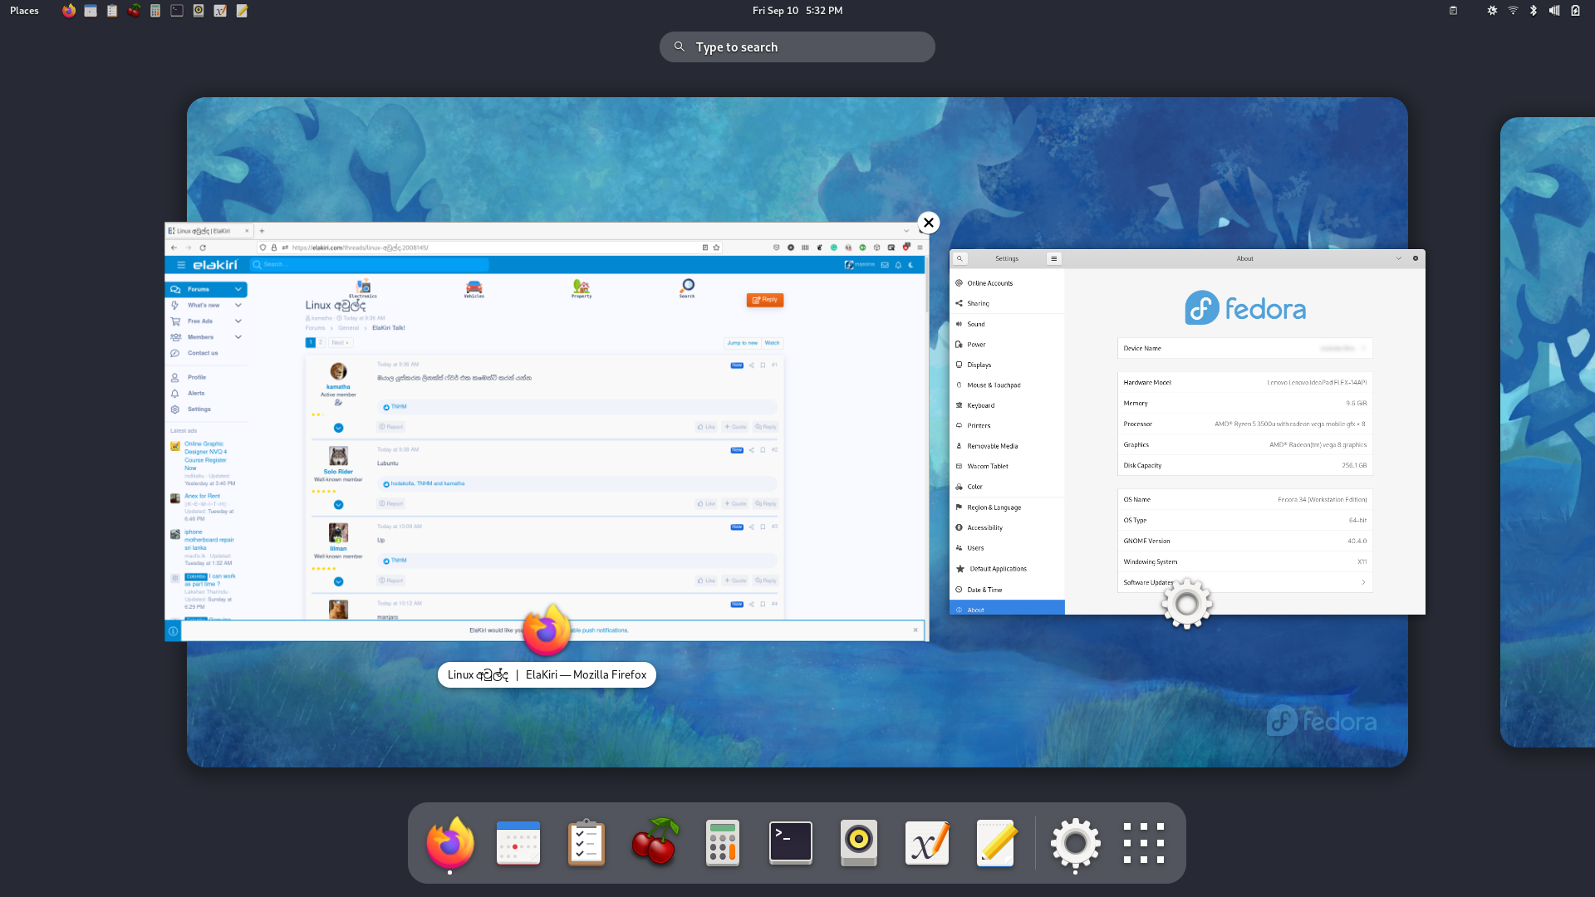Click Displays in the Settings sidebar

pyautogui.click(x=1007, y=365)
